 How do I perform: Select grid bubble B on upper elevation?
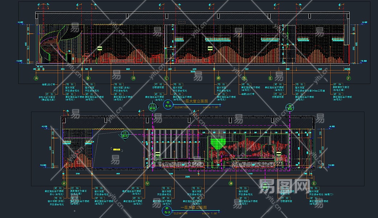88,78
